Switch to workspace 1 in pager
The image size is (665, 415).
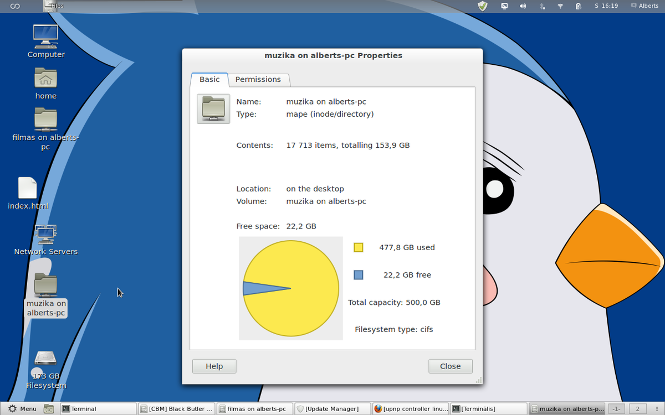tap(616, 409)
